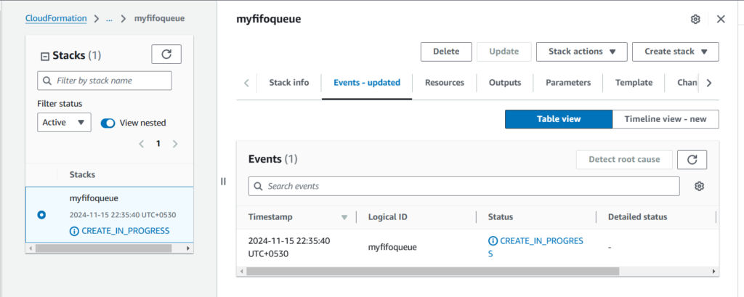This screenshot has height=297, width=744.
Task: Open the Active filter status dropdown
Action: [x=64, y=123]
